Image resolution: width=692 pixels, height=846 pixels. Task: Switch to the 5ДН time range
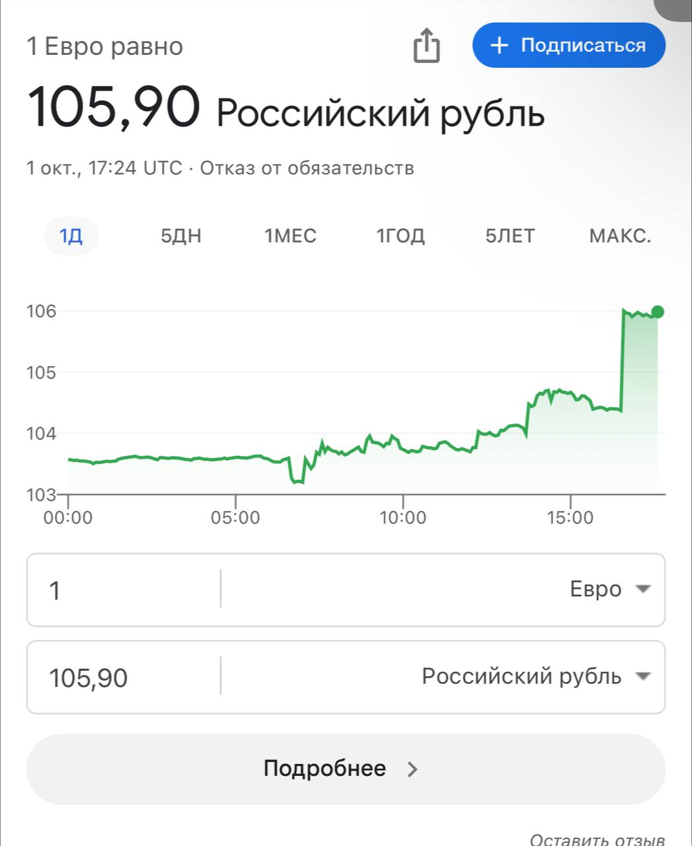coord(180,236)
